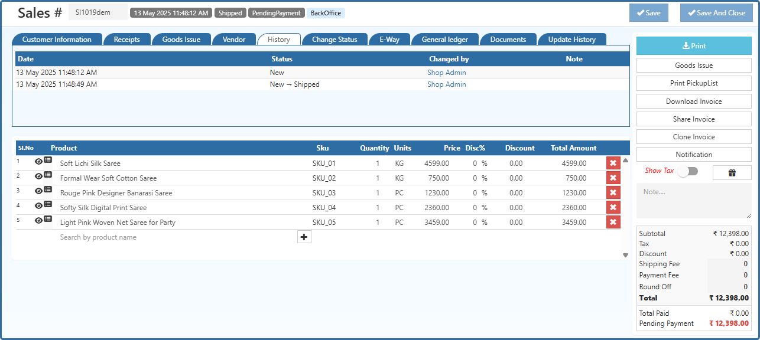Click the Clone Invoice button
The width and height of the screenshot is (760, 340).
click(x=693, y=136)
